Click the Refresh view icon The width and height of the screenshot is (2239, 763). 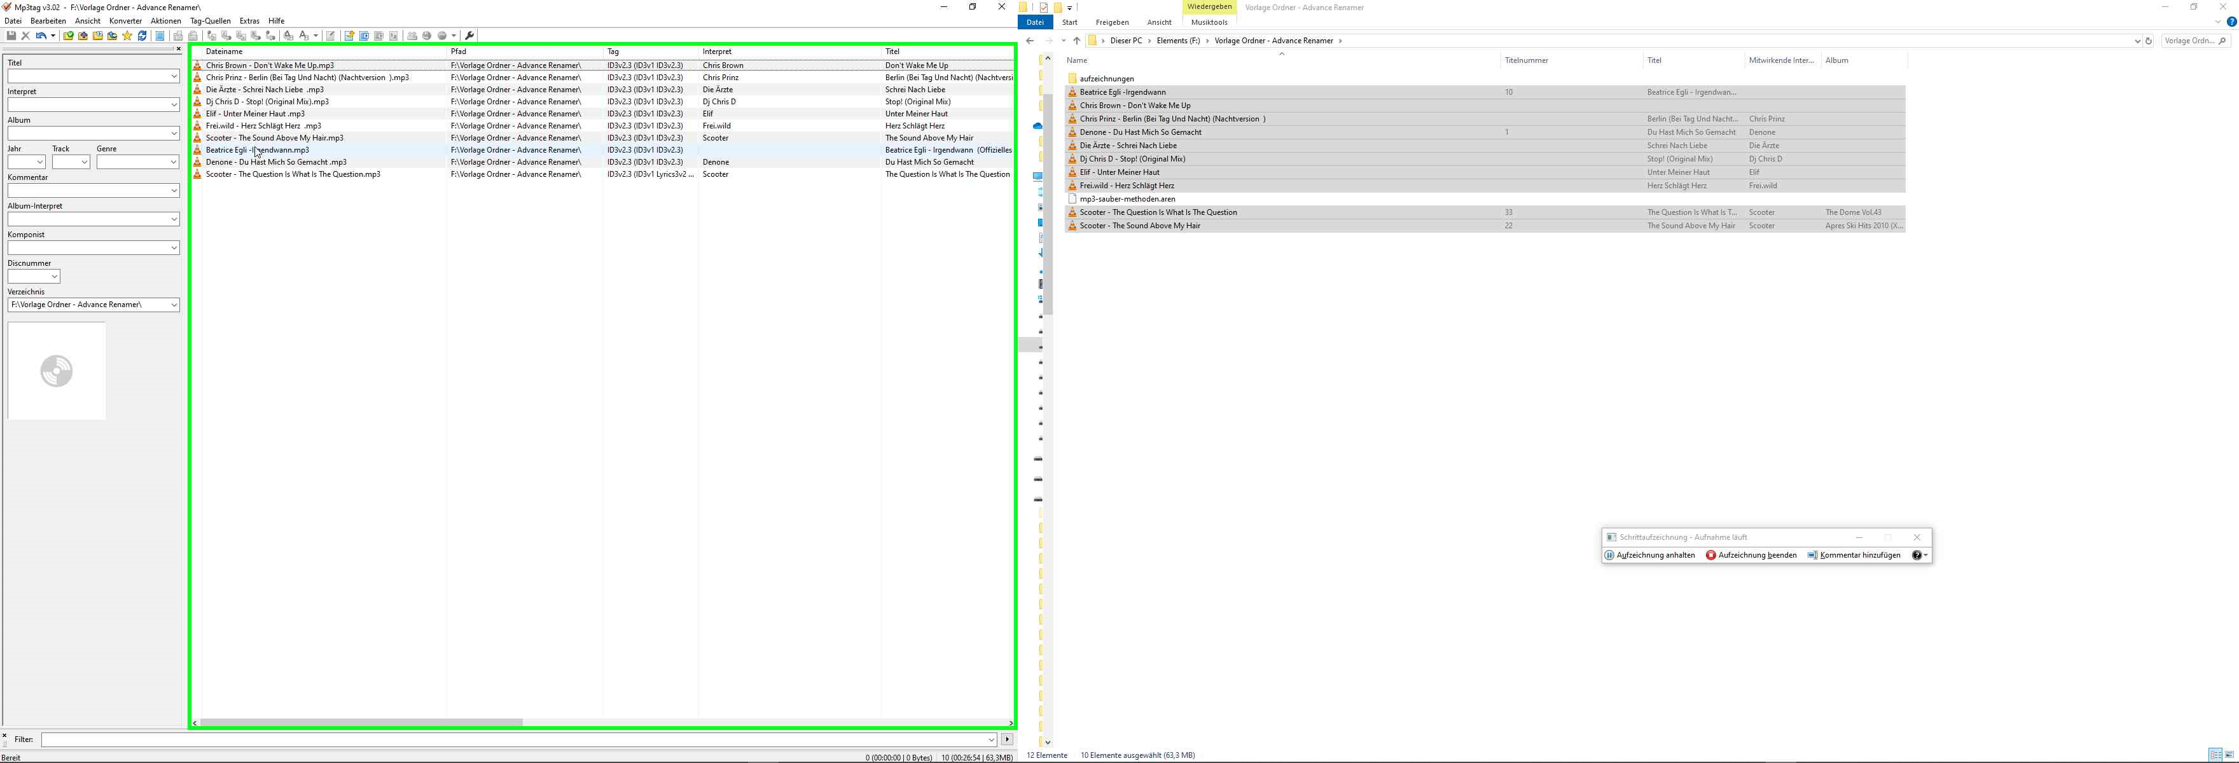(x=142, y=36)
